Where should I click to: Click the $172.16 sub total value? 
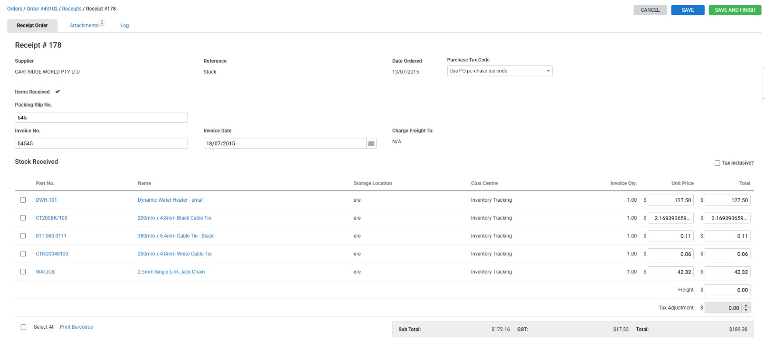click(x=501, y=329)
